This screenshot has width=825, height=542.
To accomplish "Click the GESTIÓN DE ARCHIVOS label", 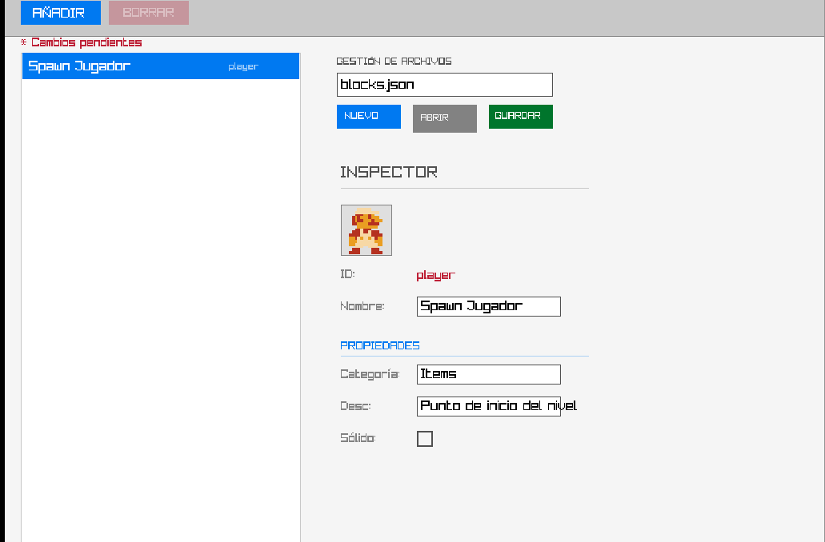I will point(394,61).
